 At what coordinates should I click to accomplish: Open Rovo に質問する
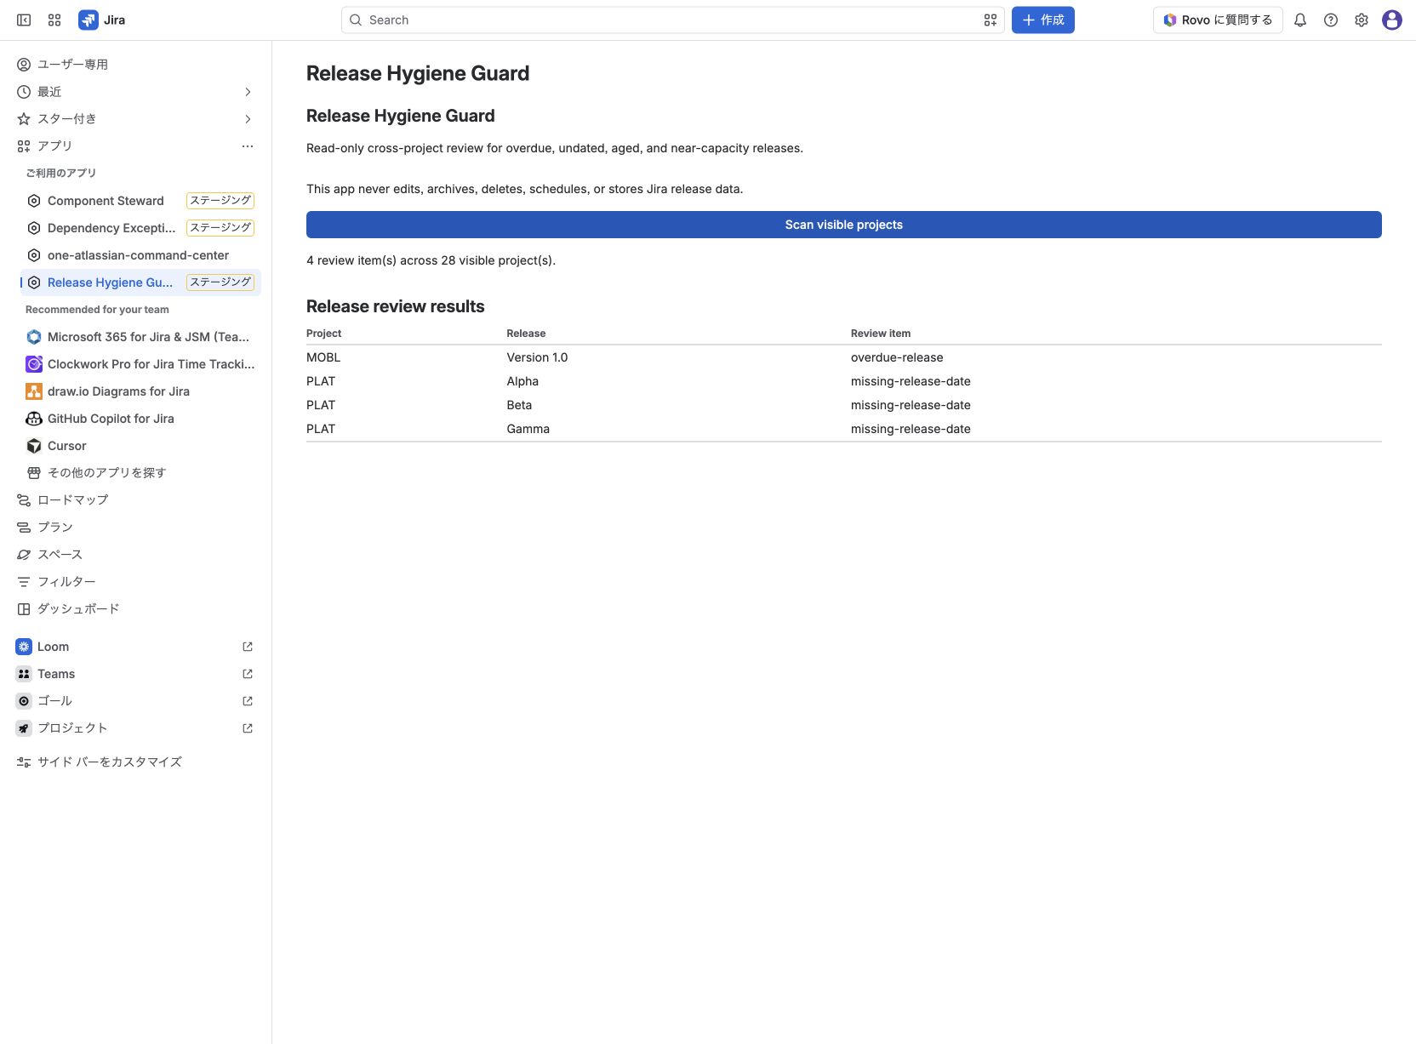tap(1218, 20)
